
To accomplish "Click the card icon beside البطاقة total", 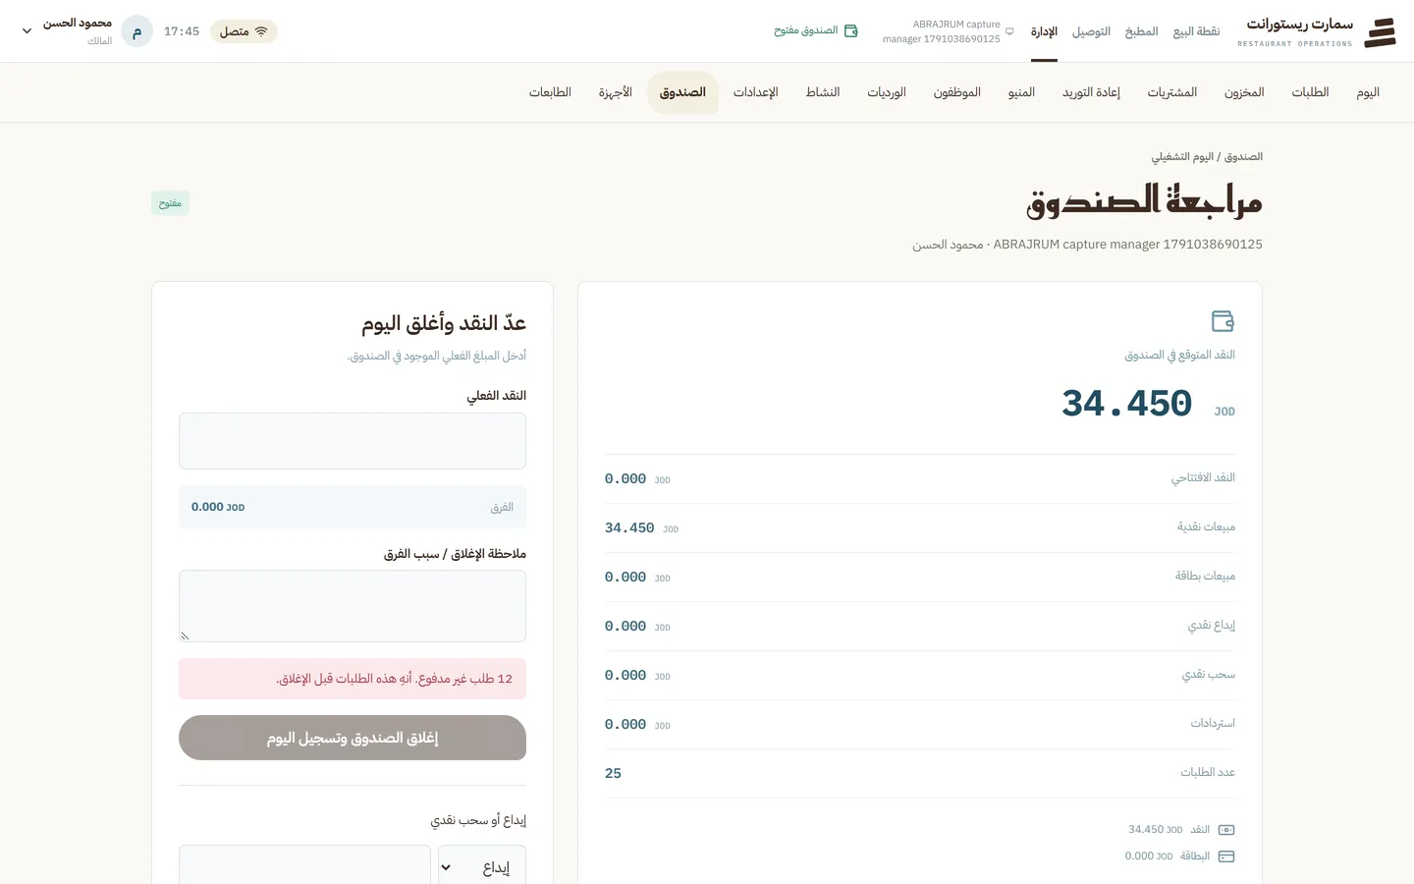I will coord(1226,856).
